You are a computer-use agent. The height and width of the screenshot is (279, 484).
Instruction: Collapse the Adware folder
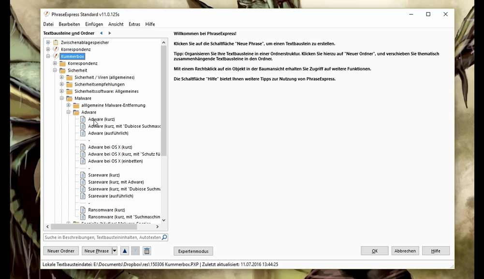[69, 112]
